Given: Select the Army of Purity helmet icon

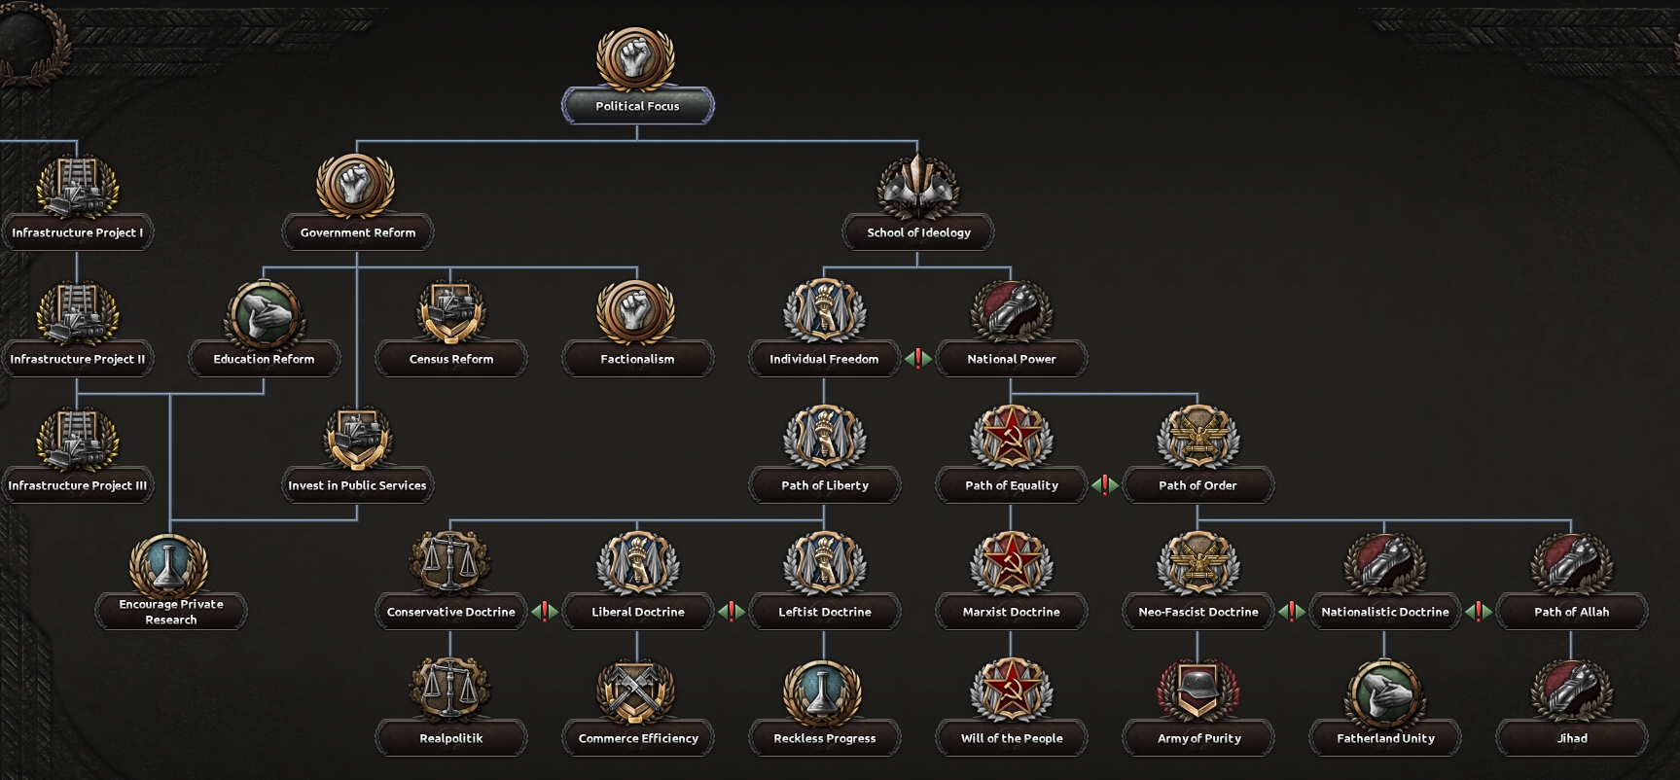Looking at the screenshot, I should (x=1197, y=691).
